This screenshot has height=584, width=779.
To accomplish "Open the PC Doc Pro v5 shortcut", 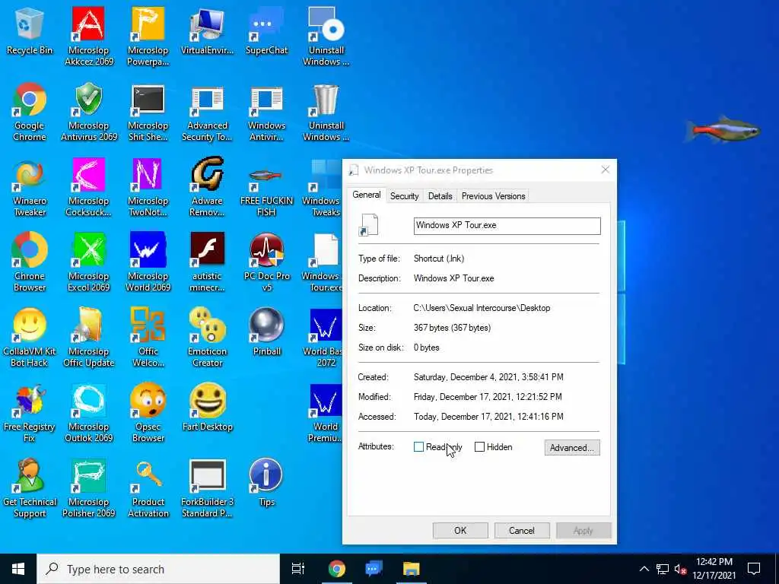I will (267, 262).
